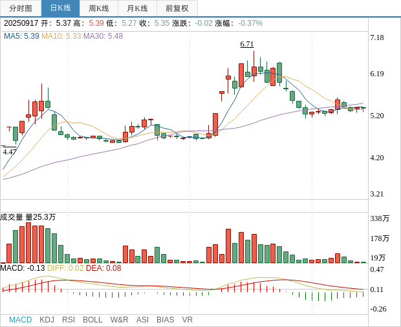Click the 6.71 high price label
401x327 pixels.
click(x=247, y=44)
